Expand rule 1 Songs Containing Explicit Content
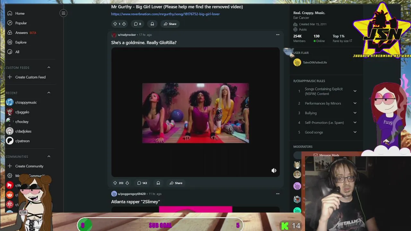The width and height of the screenshot is (411, 231). click(355, 91)
